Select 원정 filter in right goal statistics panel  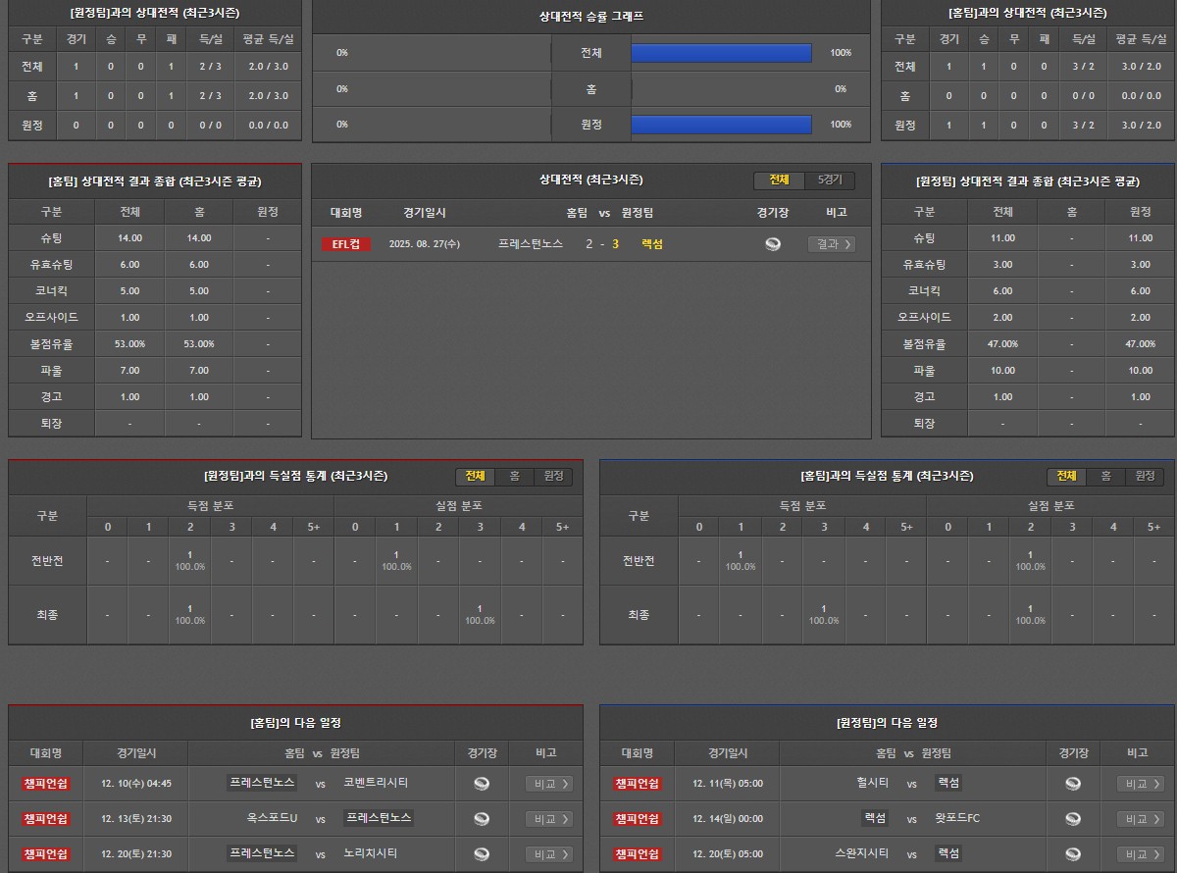coord(1145,476)
